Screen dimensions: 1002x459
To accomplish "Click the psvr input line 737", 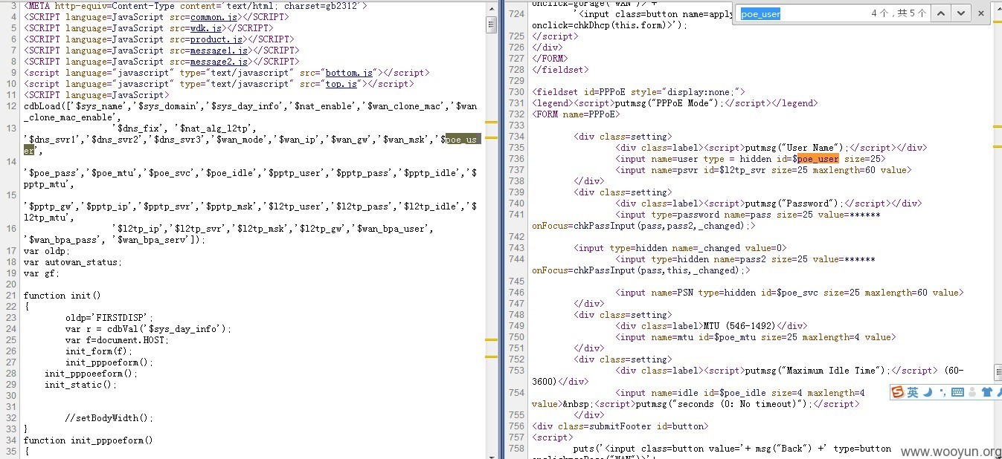I will (763, 169).
